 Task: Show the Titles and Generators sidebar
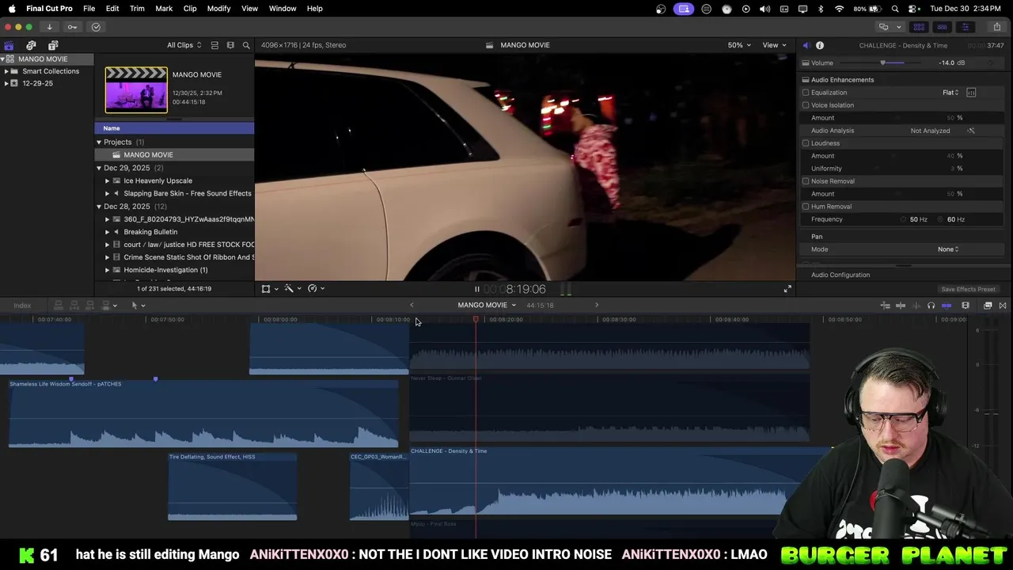(x=53, y=45)
